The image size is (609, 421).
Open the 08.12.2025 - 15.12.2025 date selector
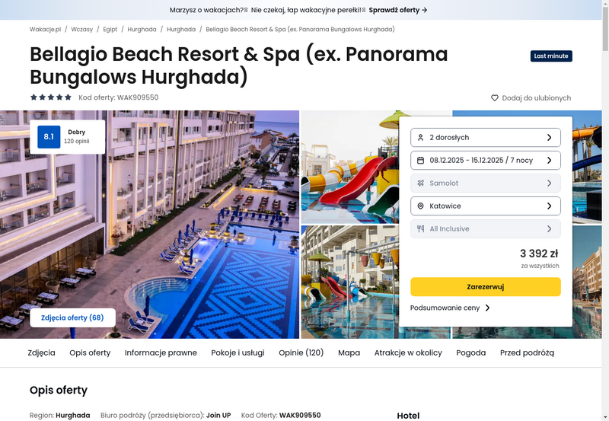pyautogui.click(x=486, y=161)
